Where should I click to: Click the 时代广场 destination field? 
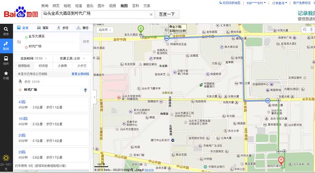51,47
